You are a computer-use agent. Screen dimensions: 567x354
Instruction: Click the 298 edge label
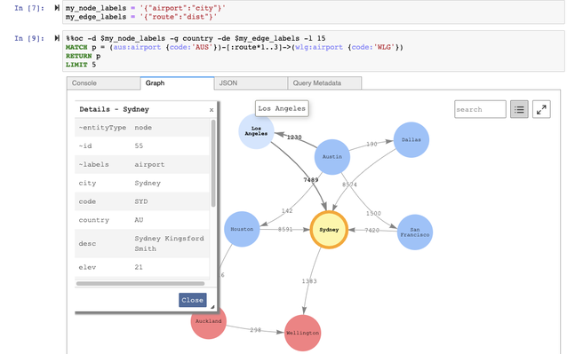(x=255, y=330)
